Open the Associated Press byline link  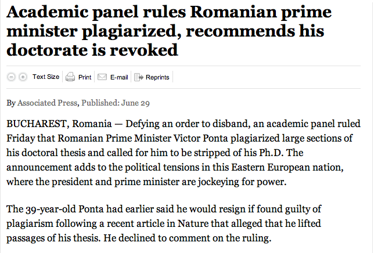click(47, 103)
